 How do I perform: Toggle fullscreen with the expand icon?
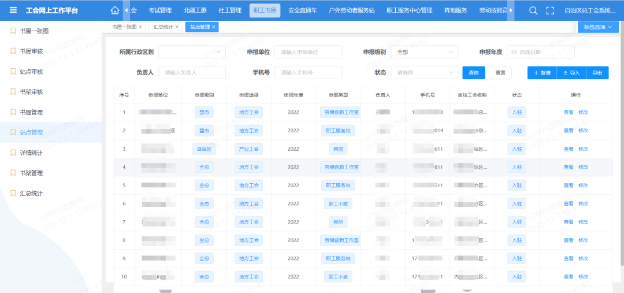click(550, 10)
